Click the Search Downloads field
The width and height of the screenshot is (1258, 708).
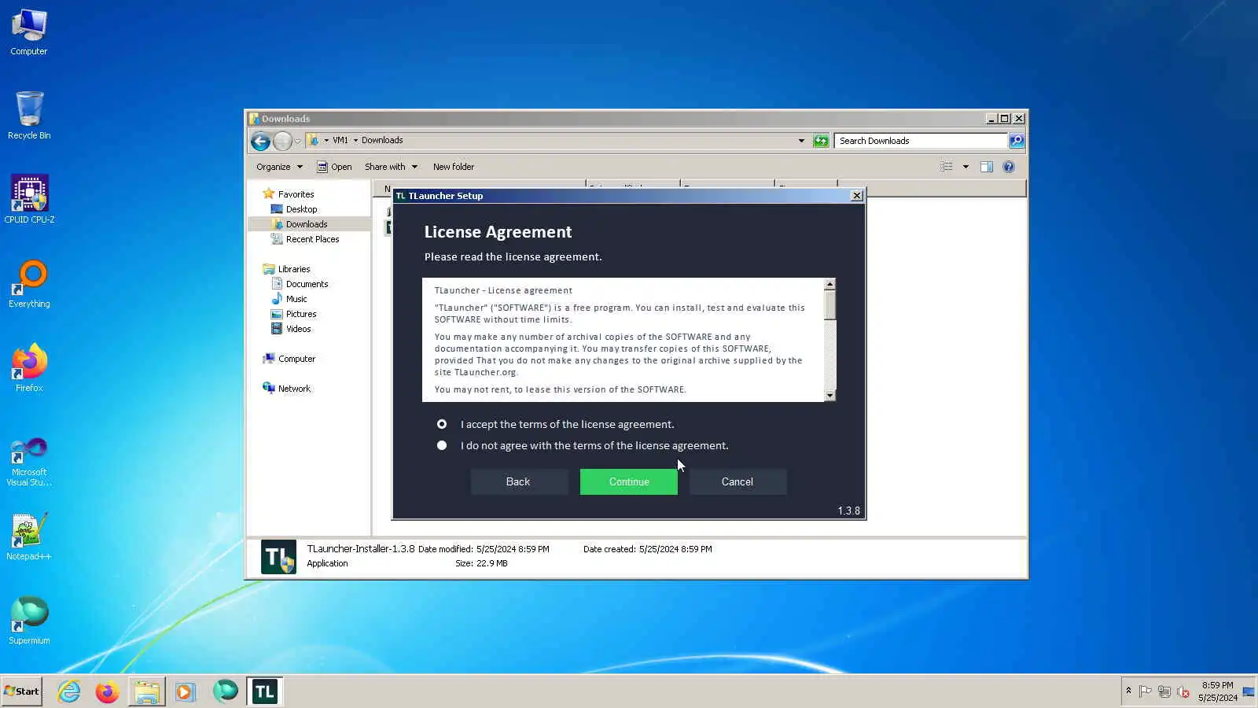[921, 141]
